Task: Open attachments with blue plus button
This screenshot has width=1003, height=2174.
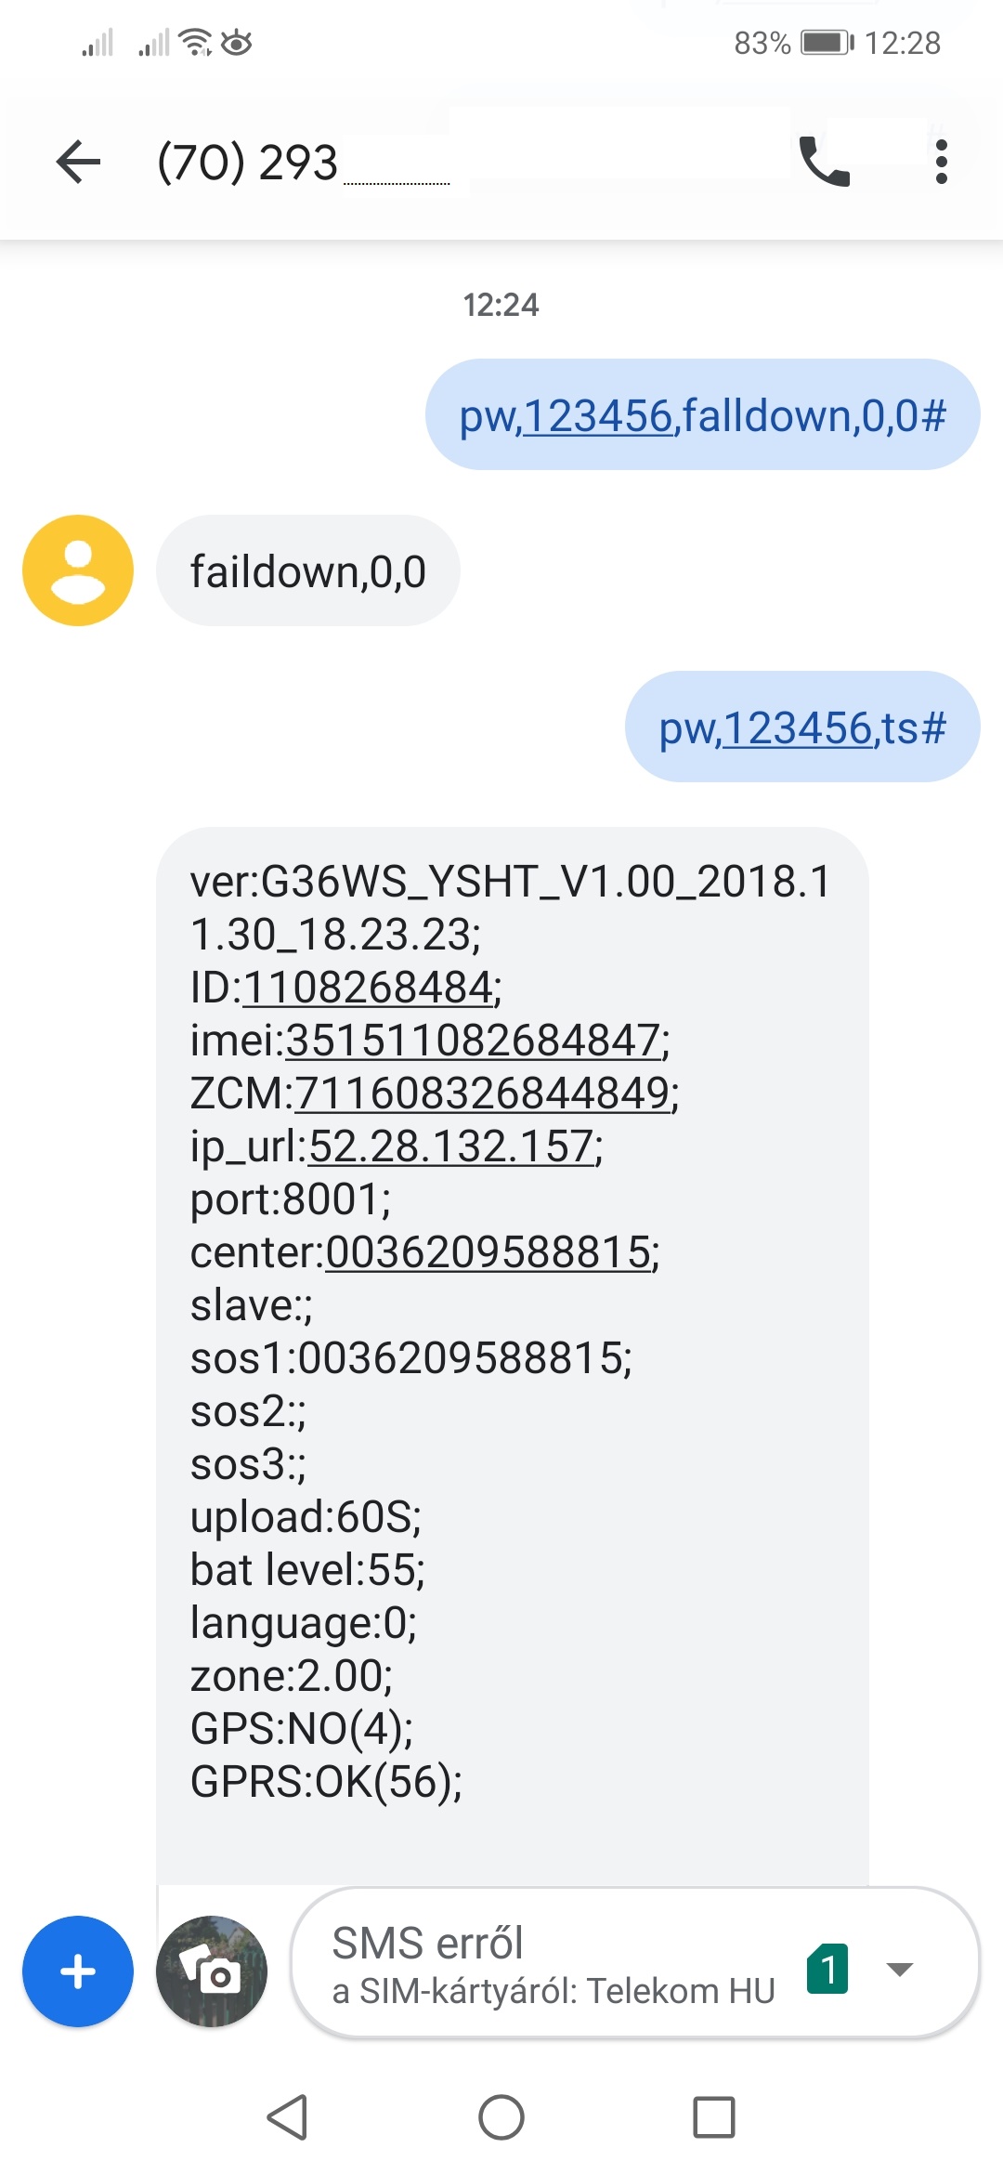Action: tap(78, 1971)
